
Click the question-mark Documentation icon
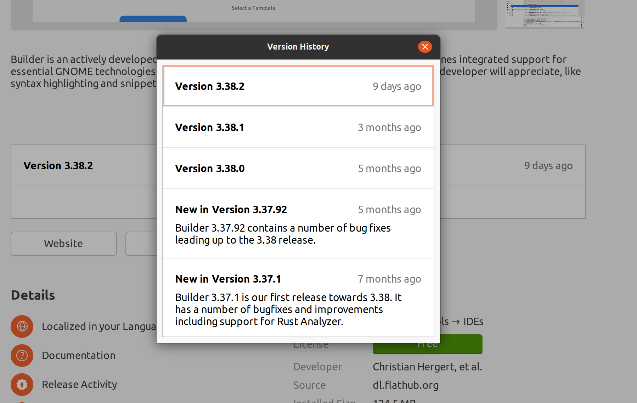tap(22, 355)
